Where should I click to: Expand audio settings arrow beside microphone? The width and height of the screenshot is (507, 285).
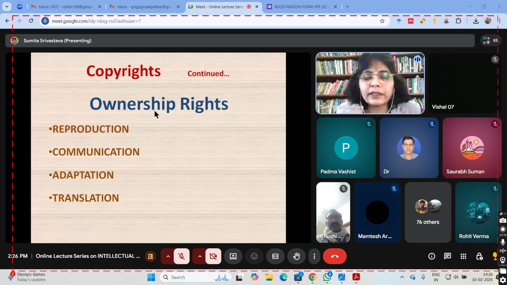coord(168,256)
